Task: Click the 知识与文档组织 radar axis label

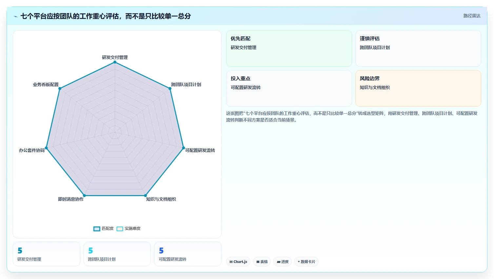Action: click(x=161, y=199)
